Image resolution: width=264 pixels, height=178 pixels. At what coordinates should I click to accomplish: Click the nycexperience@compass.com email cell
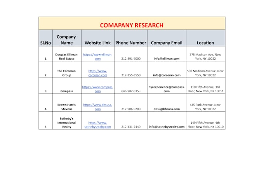(x=167, y=86)
